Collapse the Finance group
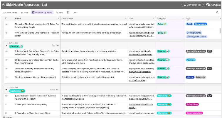The width and height of the screenshot is (222, 118). pos(6,45)
